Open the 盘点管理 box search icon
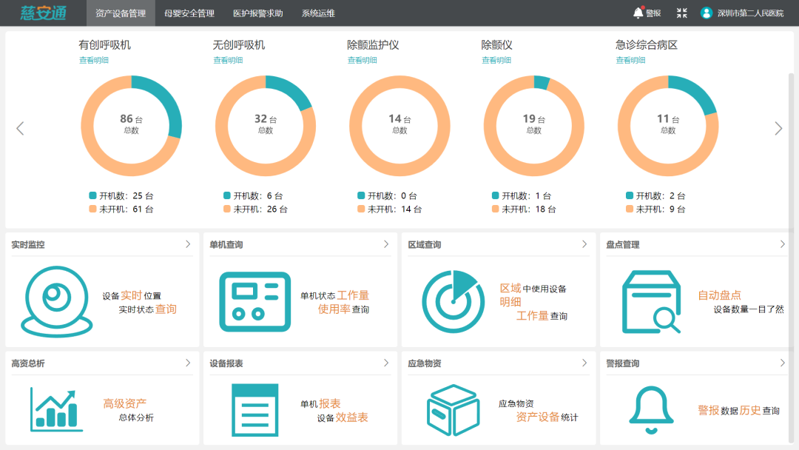 [651, 301]
